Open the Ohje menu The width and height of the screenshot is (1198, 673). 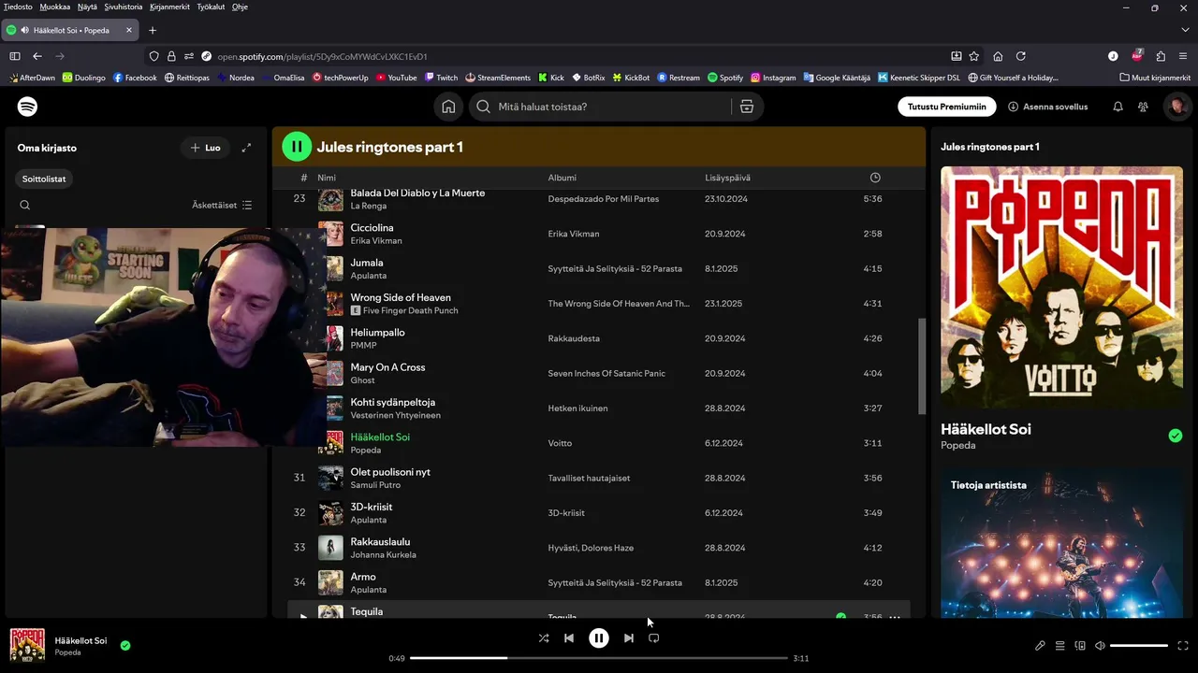coord(240,7)
